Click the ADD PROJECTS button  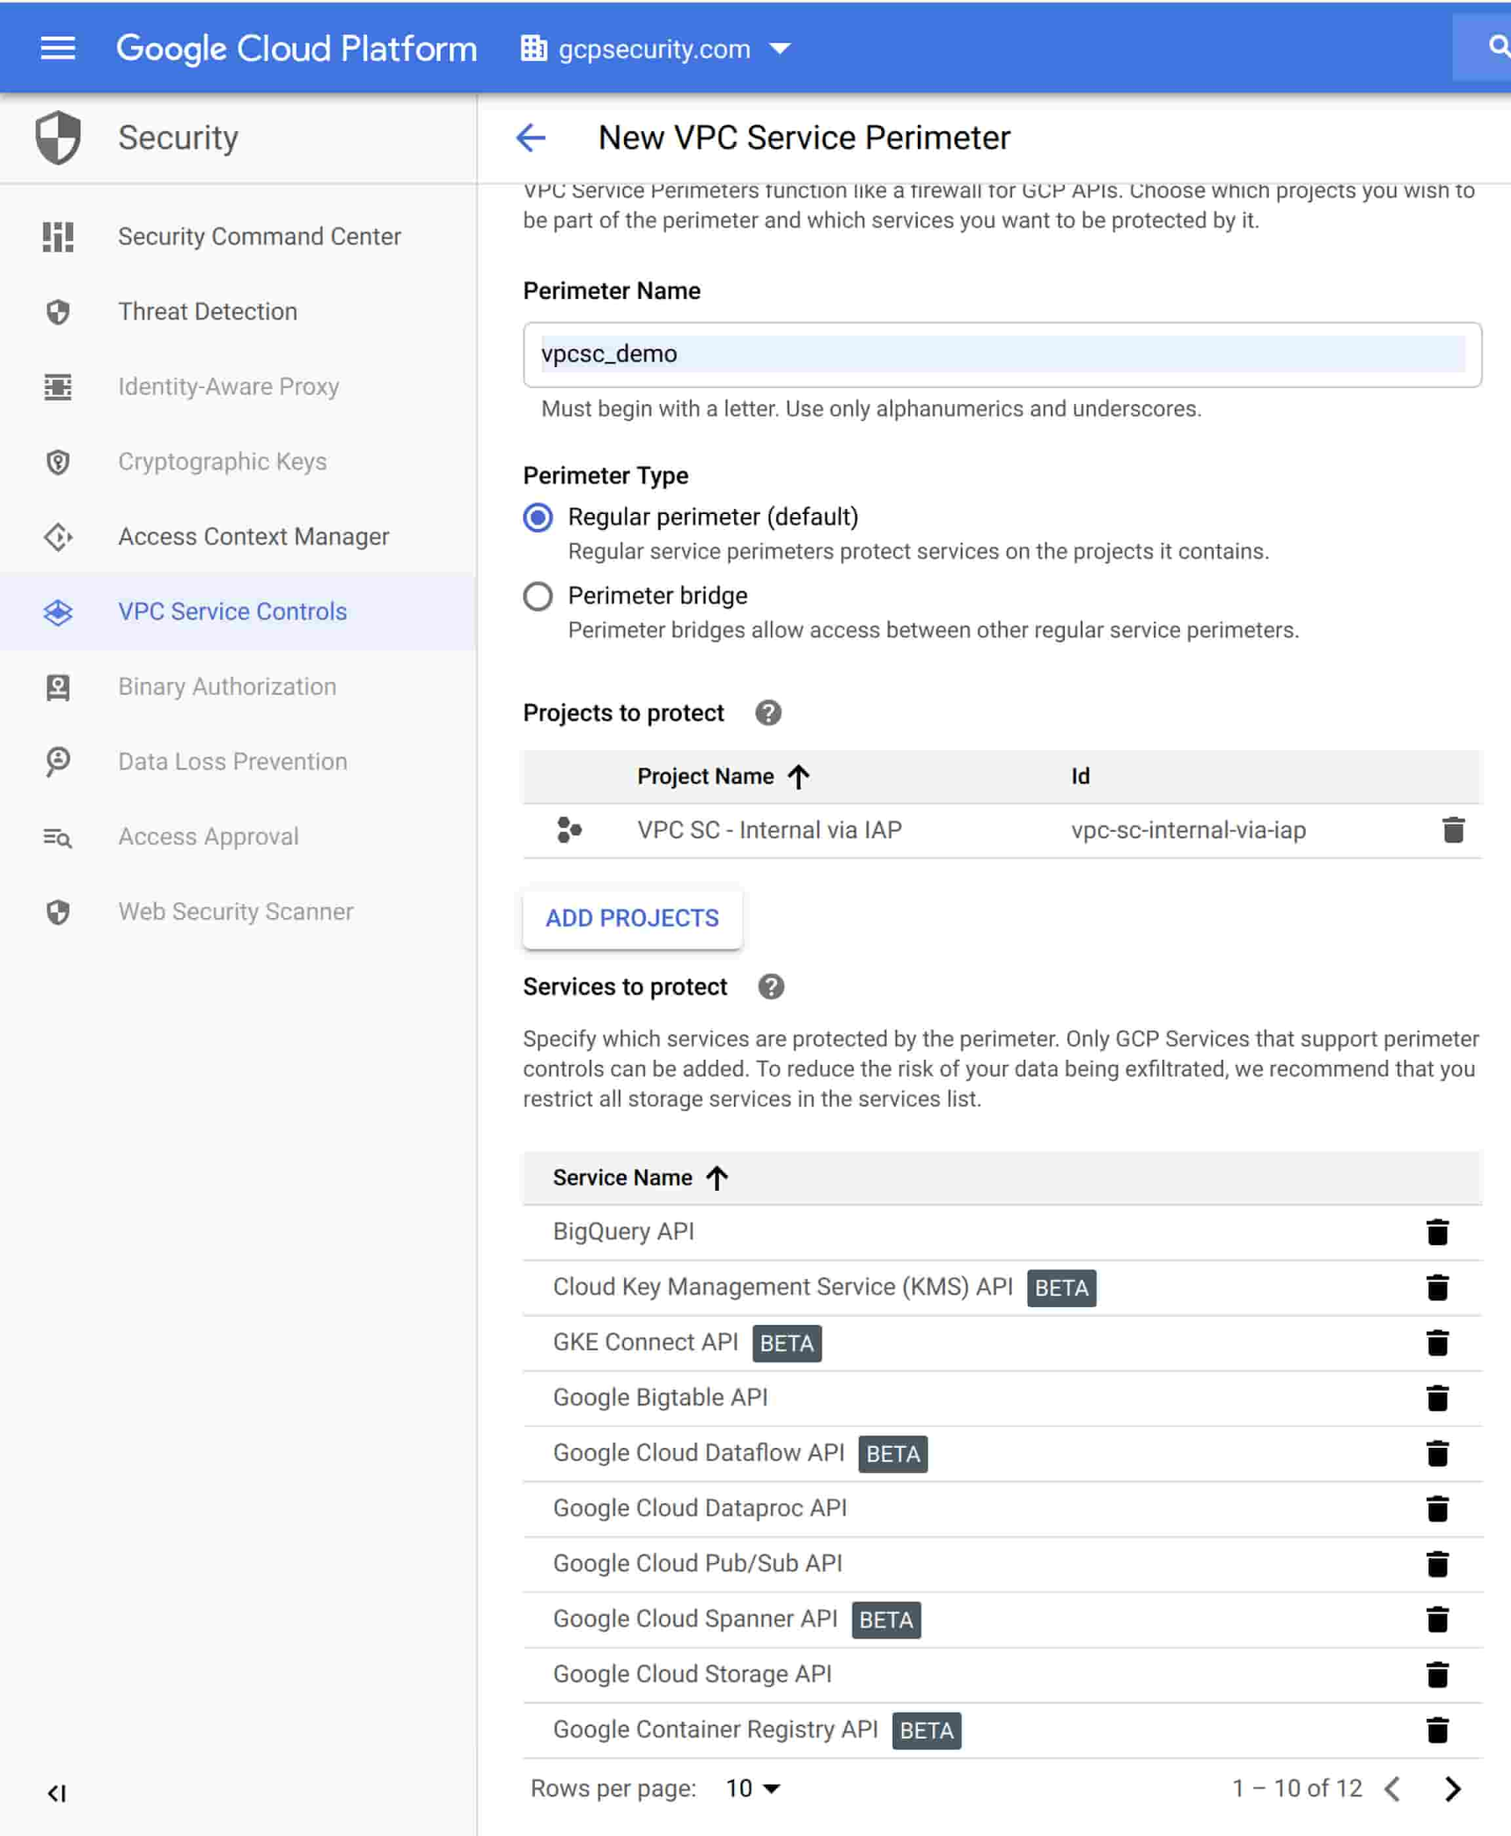[x=632, y=917]
